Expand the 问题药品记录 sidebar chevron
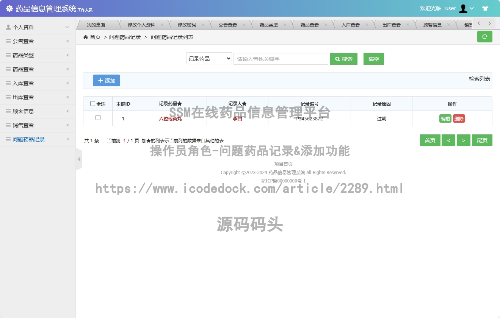Image resolution: width=500 pixels, height=318 pixels. click(68, 139)
